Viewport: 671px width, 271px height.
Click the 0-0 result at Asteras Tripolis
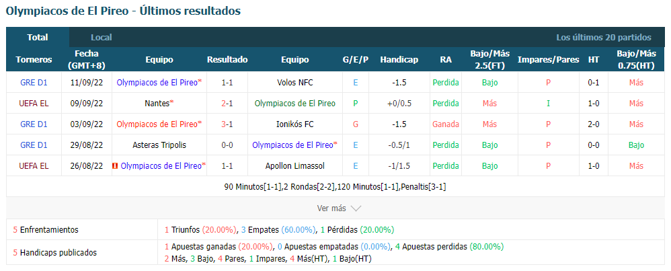point(227,145)
